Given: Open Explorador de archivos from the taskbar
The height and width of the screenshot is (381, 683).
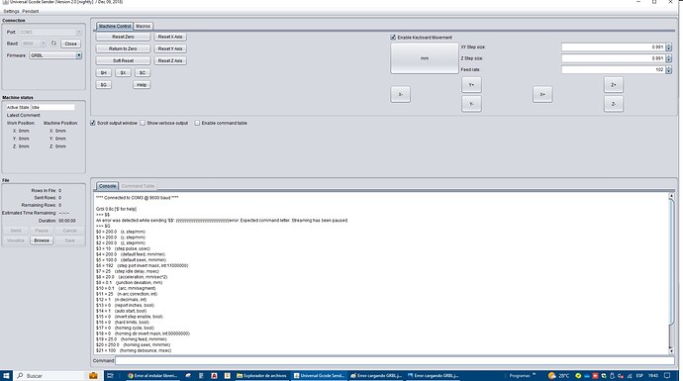Looking at the screenshot, I should click(261, 375).
